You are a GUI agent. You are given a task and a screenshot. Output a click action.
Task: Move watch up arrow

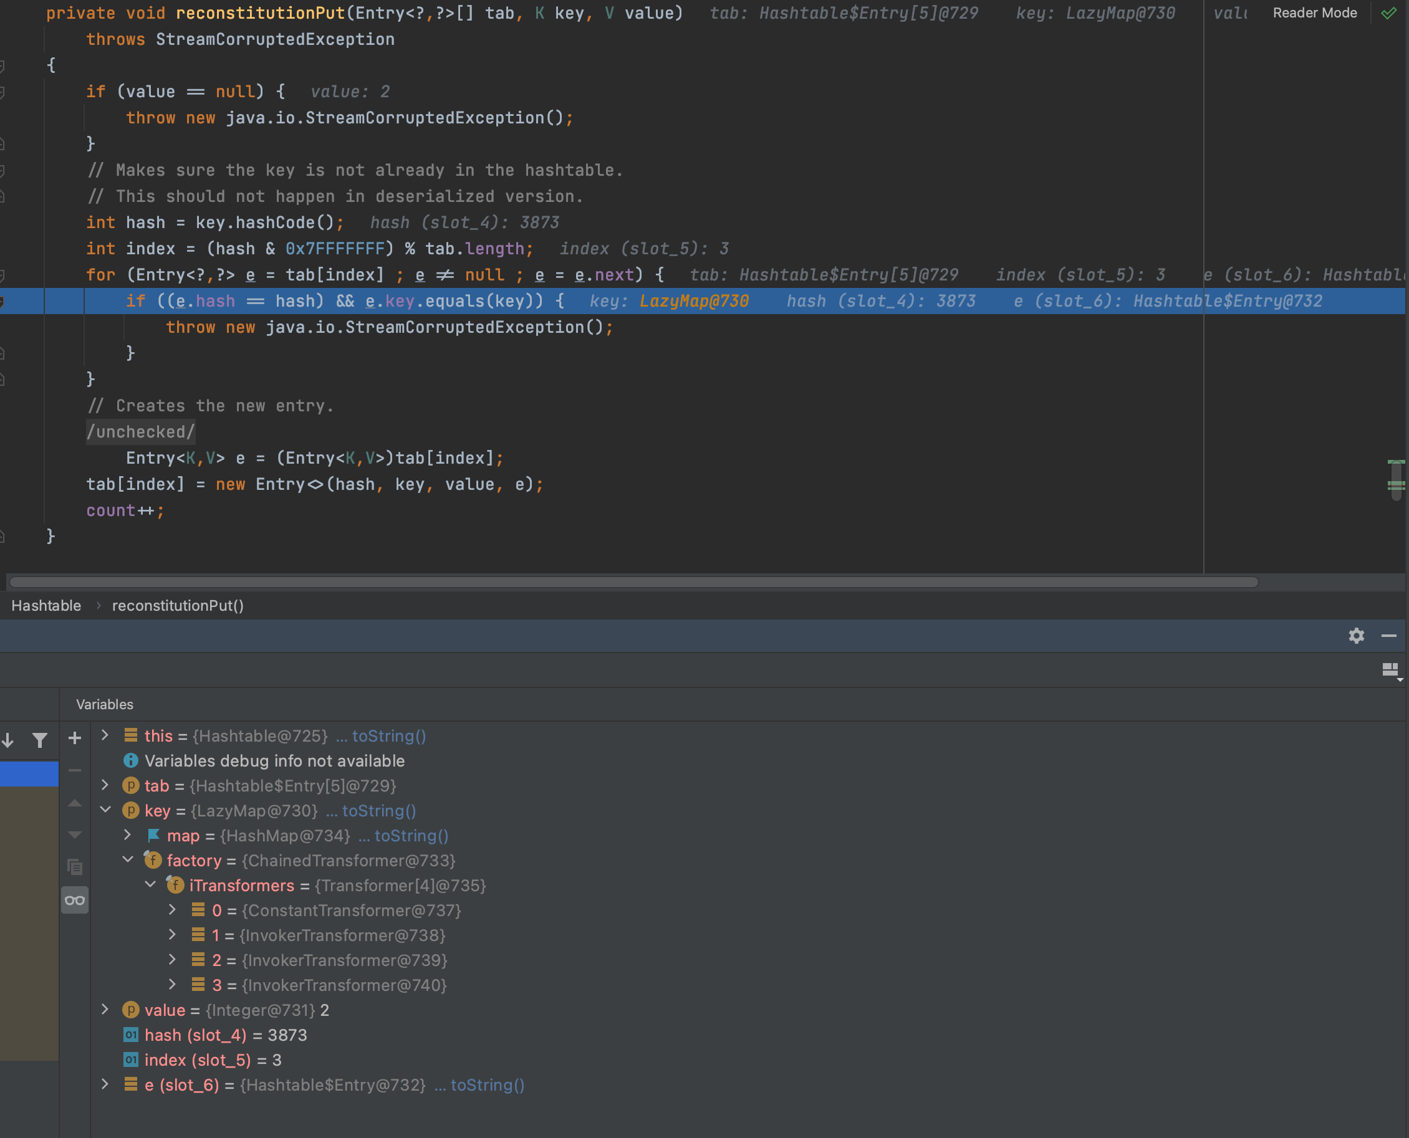tap(75, 803)
